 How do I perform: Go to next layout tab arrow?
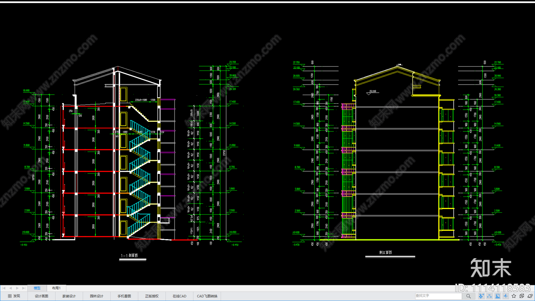(x=17, y=288)
